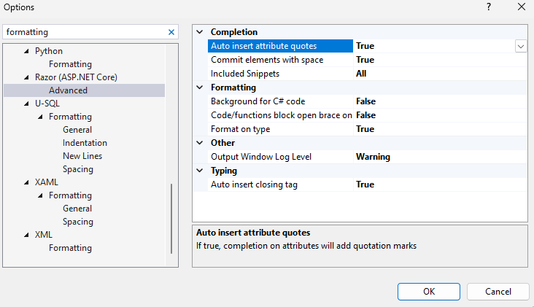The height and width of the screenshot is (307, 534).
Task: Select Auto insert closing tag value
Action: coord(365,184)
